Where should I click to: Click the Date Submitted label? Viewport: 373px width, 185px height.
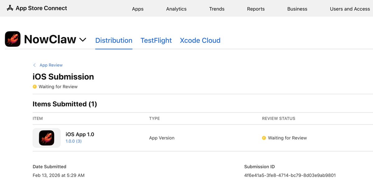tap(49, 167)
